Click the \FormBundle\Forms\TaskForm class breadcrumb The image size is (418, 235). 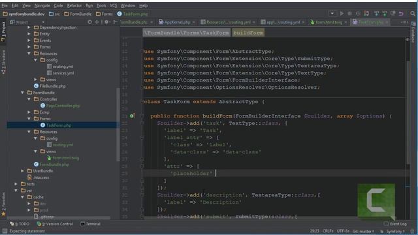[x=186, y=33]
